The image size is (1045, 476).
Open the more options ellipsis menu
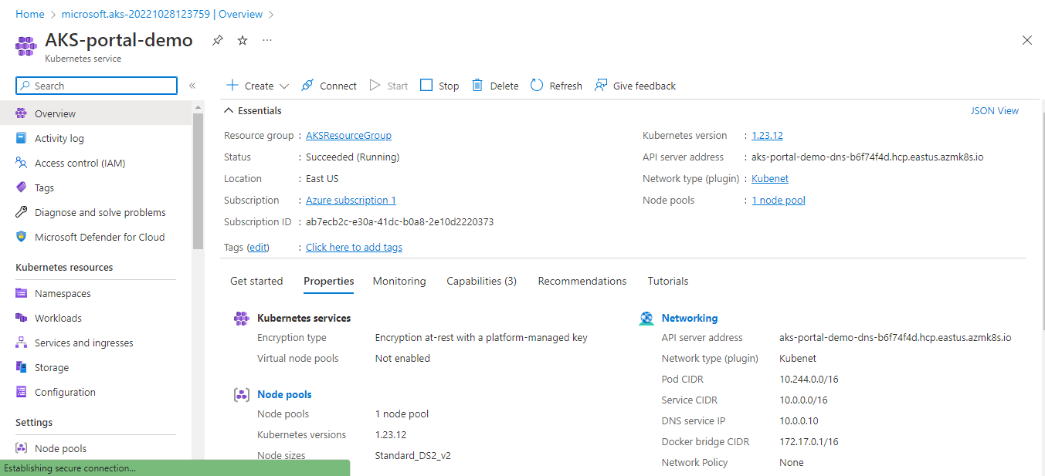click(x=267, y=40)
